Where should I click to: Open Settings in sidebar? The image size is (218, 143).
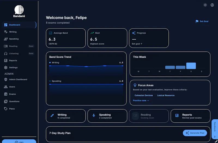tap(19, 67)
